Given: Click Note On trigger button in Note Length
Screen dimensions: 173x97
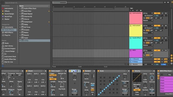Looking at the screenshot, I should click(x=53, y=75).
